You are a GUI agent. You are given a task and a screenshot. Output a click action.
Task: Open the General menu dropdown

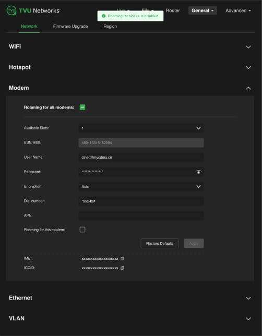[x=203, y=10]
